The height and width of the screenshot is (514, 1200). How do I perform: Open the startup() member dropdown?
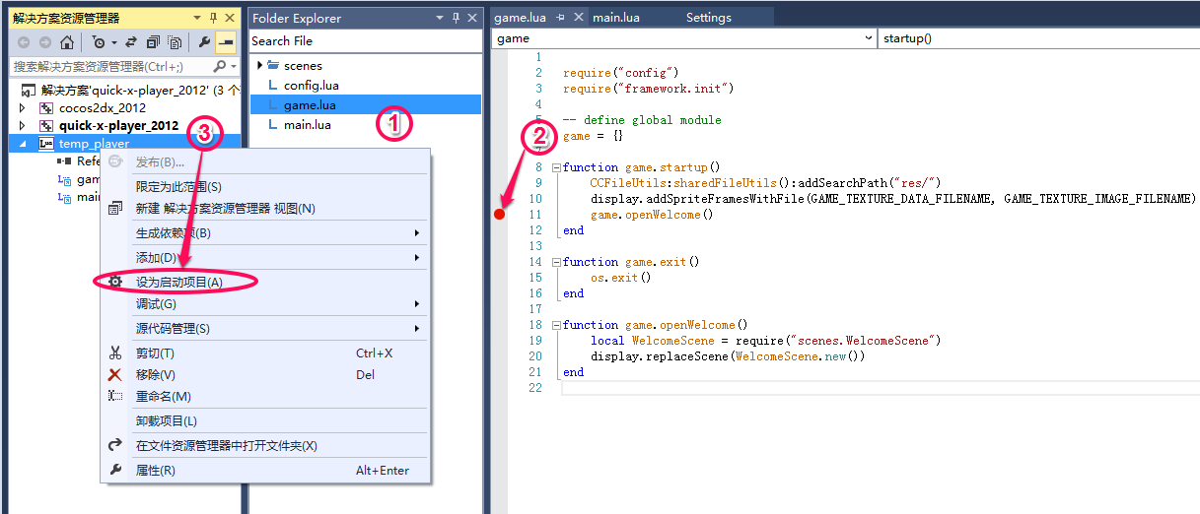[1038, 38]
